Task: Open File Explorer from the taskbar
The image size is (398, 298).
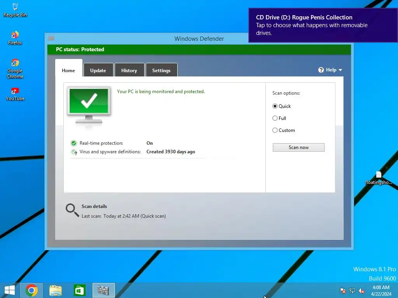Action: (55, 290)
